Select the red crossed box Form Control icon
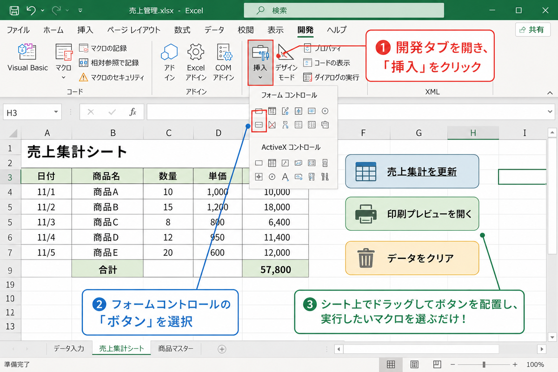 click(x=272, y=125)
